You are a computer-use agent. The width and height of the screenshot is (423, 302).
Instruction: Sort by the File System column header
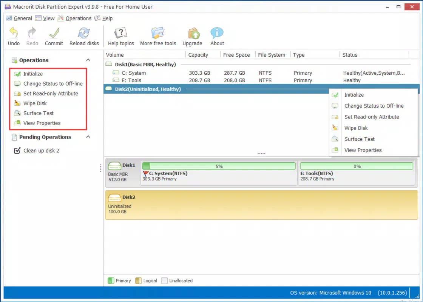[x=273, y=55]
